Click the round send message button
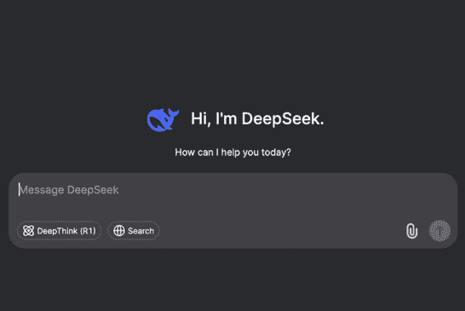This screenshot has width=465, height=311. [x=439, y=231]
